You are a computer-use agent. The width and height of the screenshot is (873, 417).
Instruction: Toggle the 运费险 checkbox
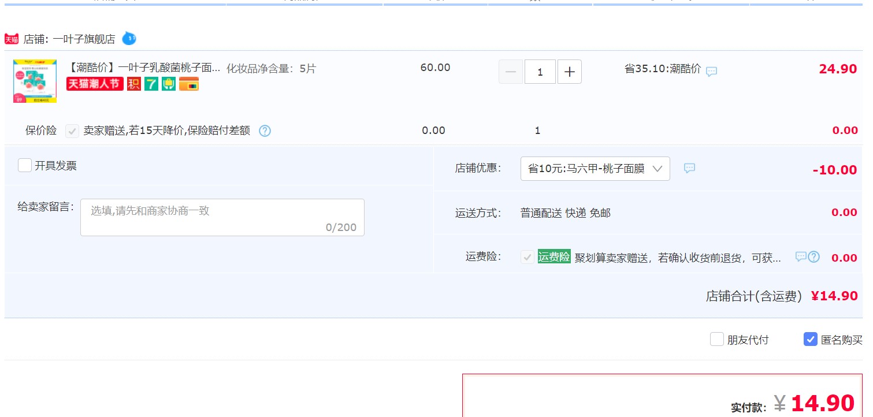(527, 258)
